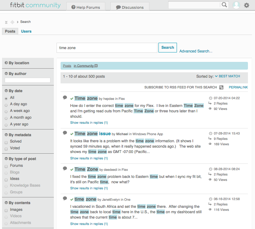Enable the Solved metadata checkbox
This screenshot has width=255, height=229.
coord(6,142)
